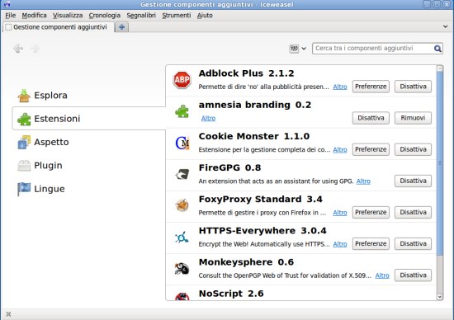Image resolution: width=454 pixels, height=320 pixels.
Task: Click the Iceweasel icon in the title bar
Action: 7,4
